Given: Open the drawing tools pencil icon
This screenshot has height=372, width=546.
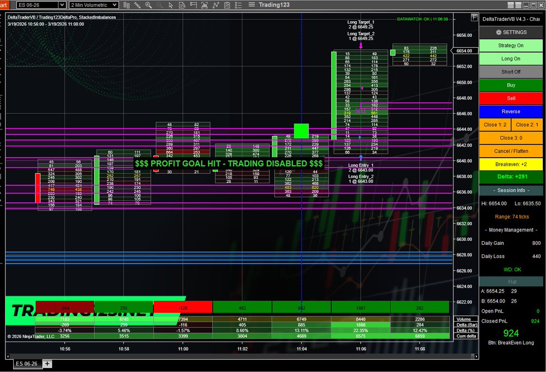Looking at the screenshot, I should (137, 5).
